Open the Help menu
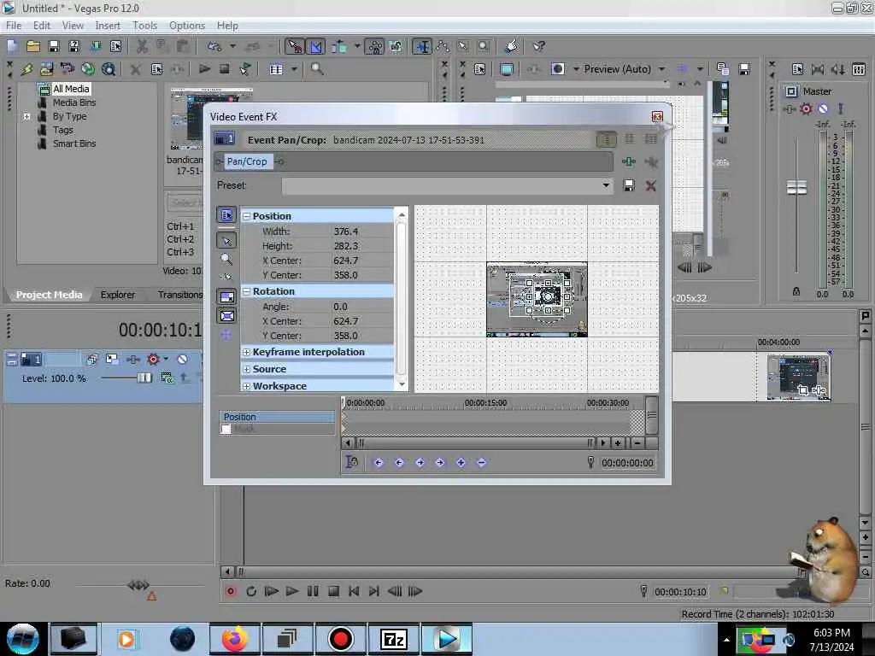The image size is (875, 656). click(227, 26)
